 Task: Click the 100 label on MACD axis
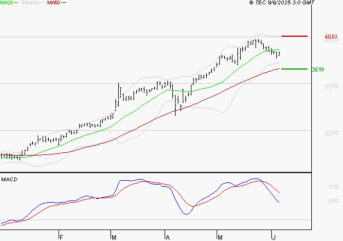click(333, 187)
